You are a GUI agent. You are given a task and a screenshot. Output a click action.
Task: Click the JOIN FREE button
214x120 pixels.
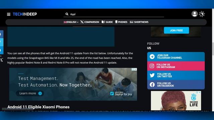pos(176,30)
